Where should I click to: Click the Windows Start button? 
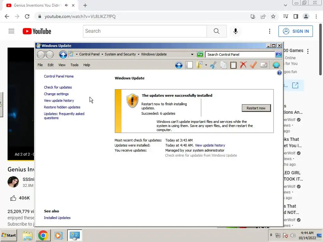[9, 235]
